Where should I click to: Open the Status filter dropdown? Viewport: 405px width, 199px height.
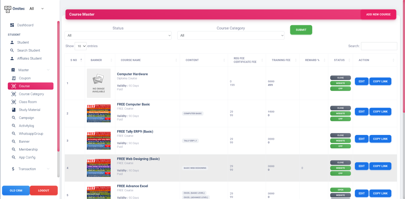click(x=118, y=36)
